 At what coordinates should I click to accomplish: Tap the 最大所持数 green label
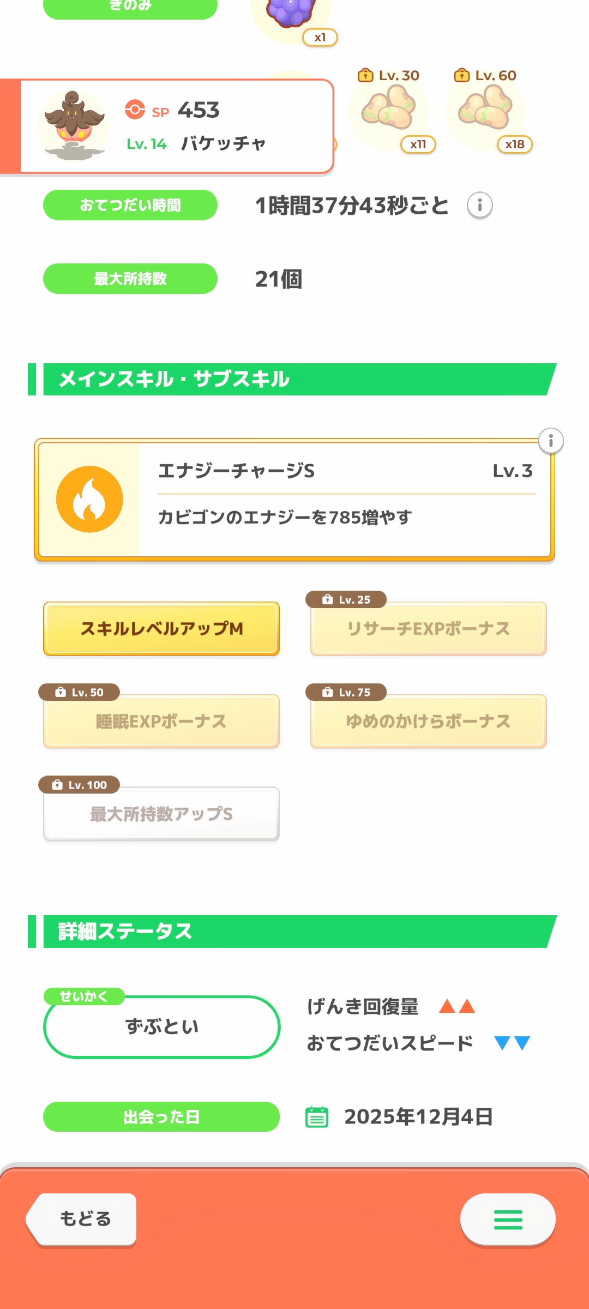[x=130, y=279]
